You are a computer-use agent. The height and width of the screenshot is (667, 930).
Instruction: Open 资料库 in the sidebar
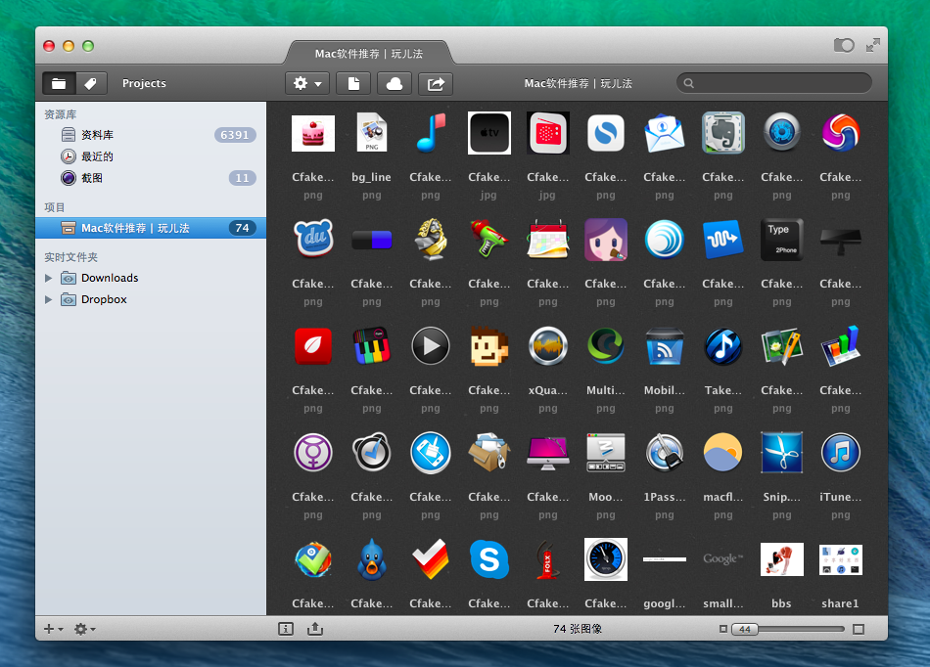[151, 135]
